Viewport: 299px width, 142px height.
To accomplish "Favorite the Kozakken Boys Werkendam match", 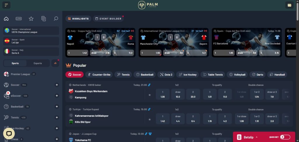I will 149,95.
